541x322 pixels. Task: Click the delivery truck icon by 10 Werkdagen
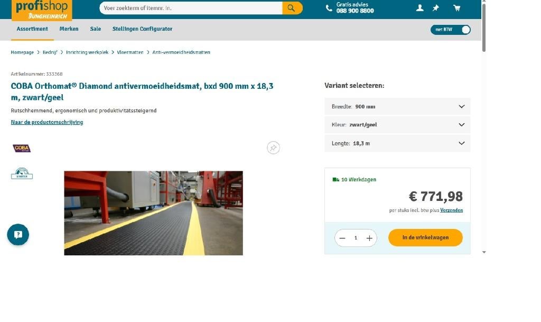pos(335,179)
